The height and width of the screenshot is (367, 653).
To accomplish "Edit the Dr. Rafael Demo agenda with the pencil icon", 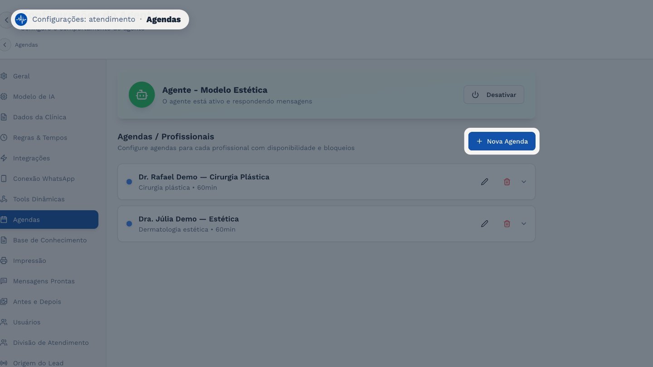I will (485, 182).
